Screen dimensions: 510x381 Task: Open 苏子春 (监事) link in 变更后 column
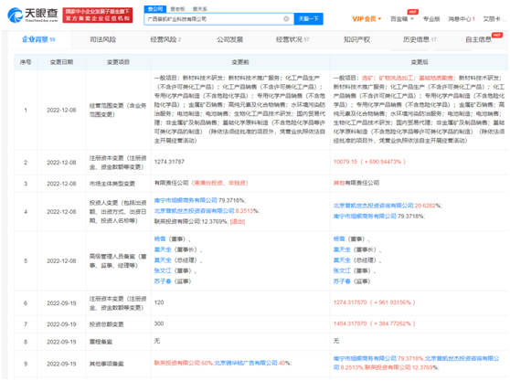[x=342, y=281]
